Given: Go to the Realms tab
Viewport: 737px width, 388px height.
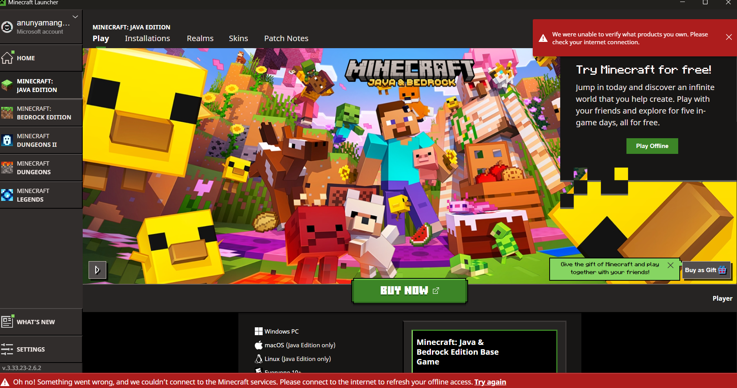Looking at the screenshot, I should (x=200, y=38).
